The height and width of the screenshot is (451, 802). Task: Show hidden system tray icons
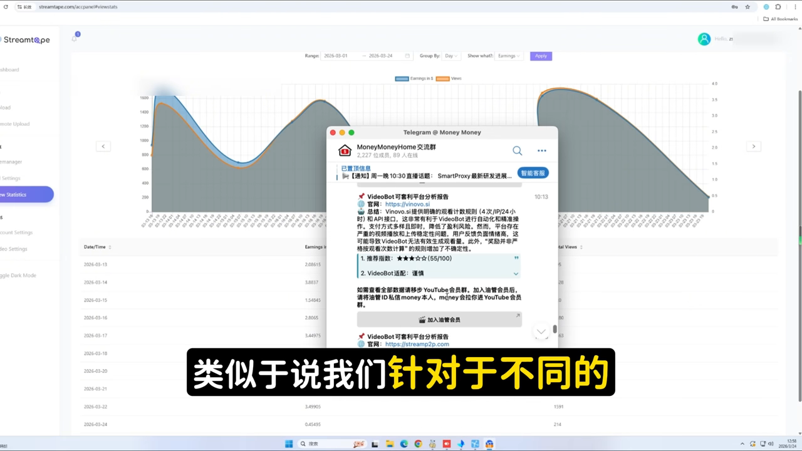(x=742, y=443)
